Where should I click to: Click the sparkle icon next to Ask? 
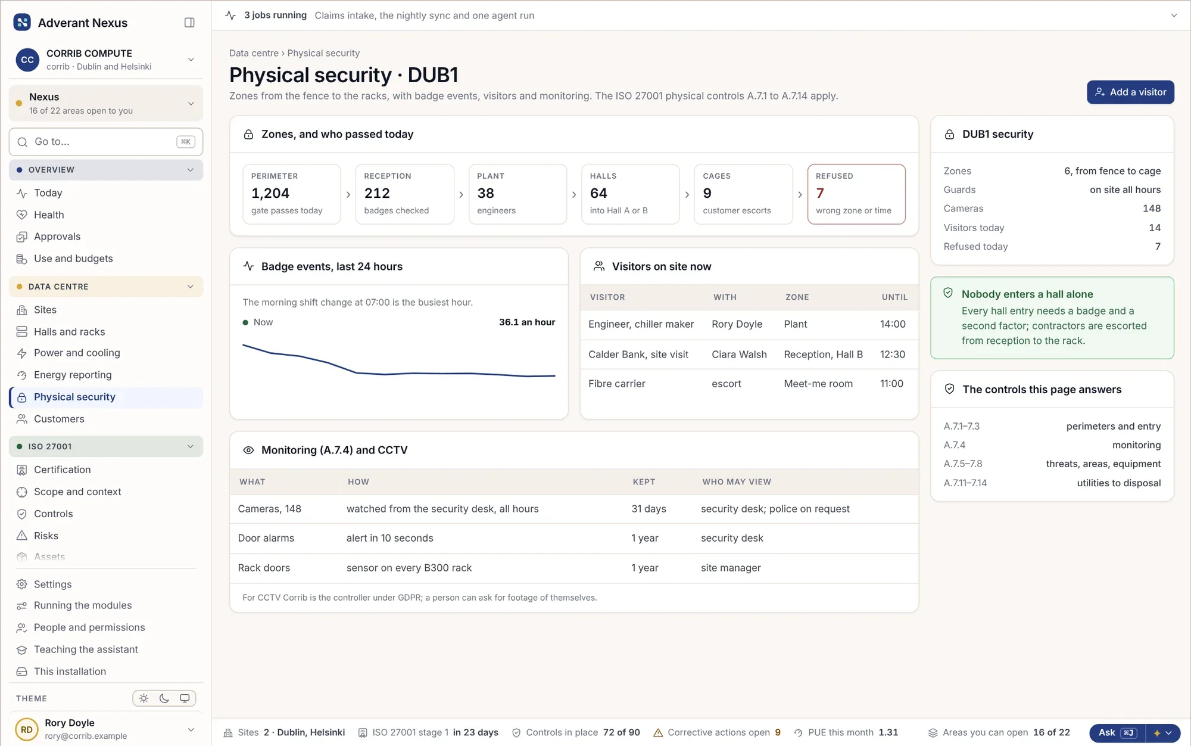click(1156, 733)
